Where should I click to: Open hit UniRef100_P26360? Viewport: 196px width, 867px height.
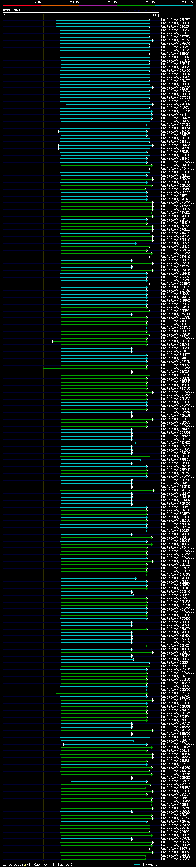[176, 88]
